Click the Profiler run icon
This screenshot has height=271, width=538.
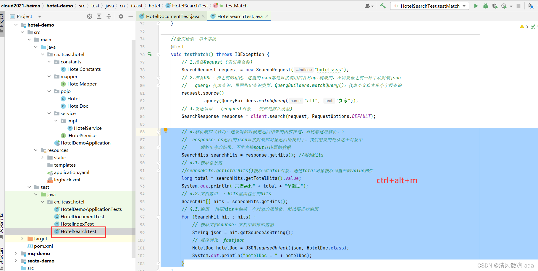[x=504, y=6]
